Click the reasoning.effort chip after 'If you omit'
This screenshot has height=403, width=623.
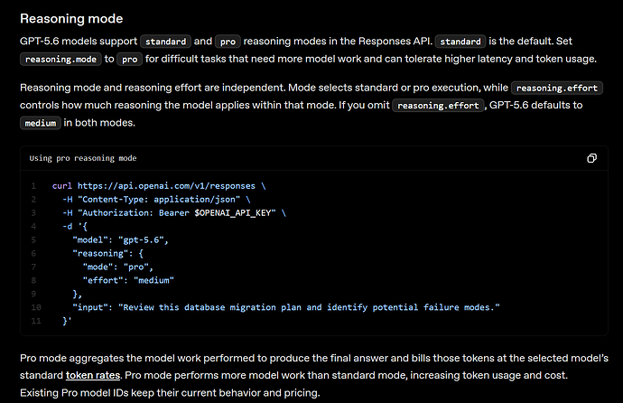(x=438, y=106)
